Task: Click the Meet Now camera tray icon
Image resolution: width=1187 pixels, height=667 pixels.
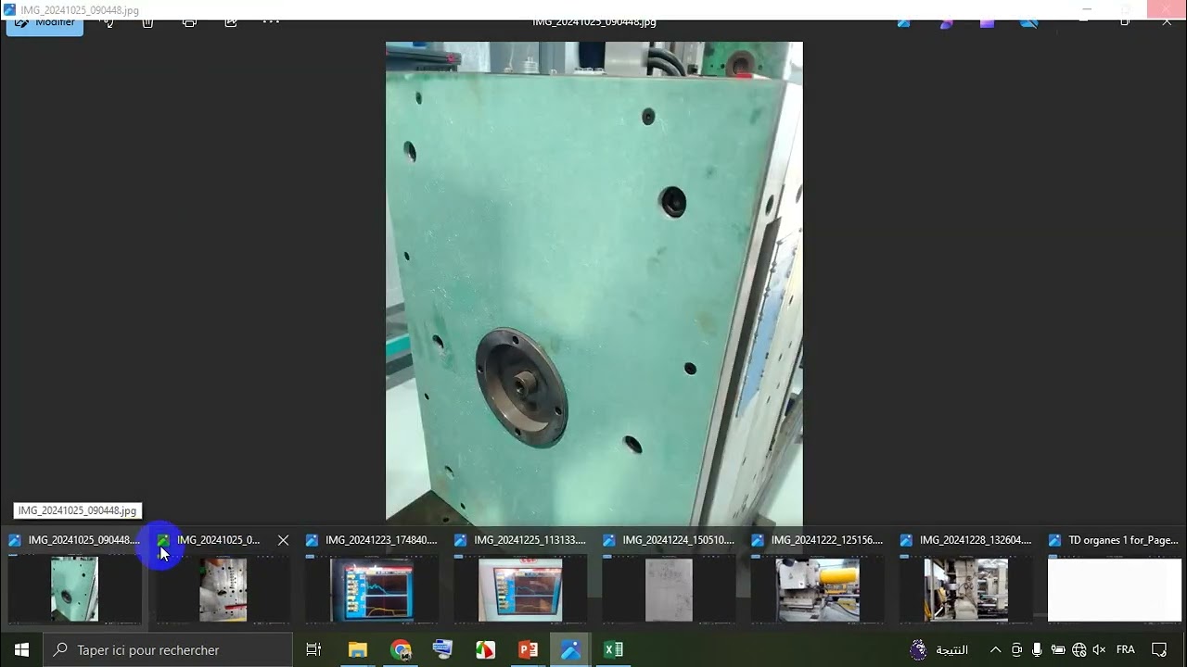Action: [1016, 649]
